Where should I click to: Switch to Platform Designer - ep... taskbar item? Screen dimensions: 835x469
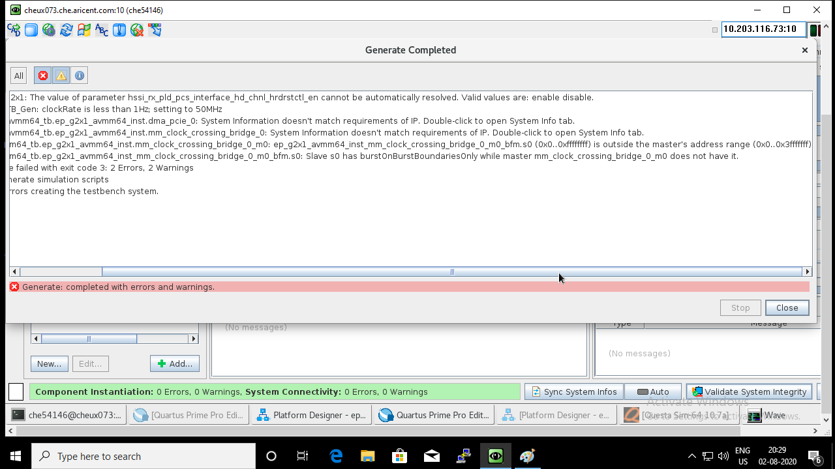click(312, 415)
